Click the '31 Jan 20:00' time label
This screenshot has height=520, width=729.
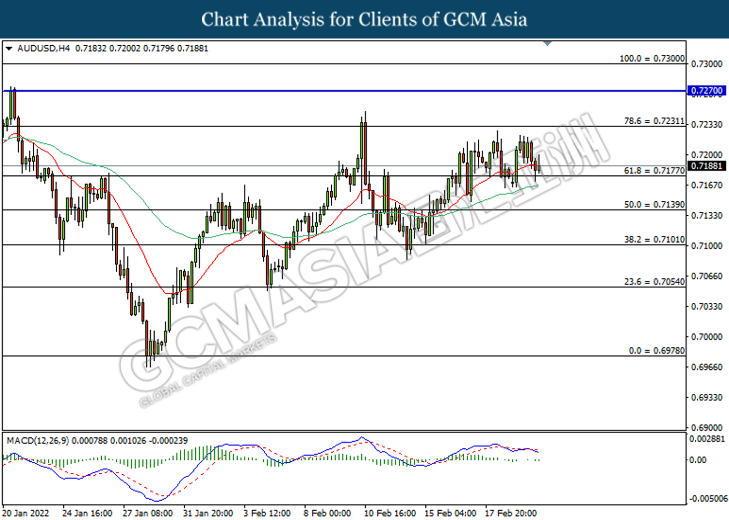208,513
